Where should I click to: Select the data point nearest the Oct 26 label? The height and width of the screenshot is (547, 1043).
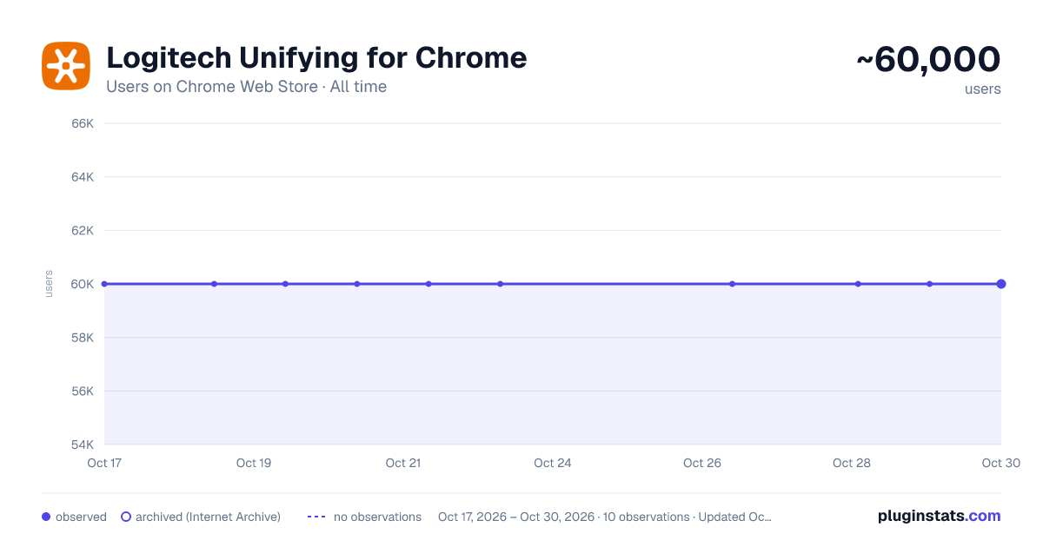click(x=733, y=284)
